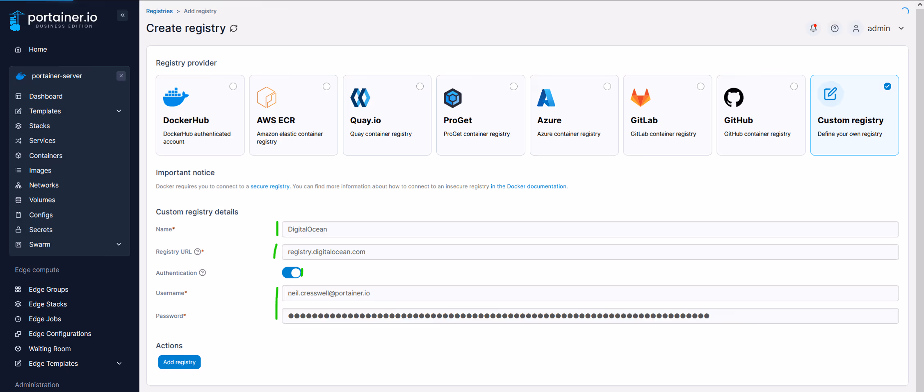Expand the Swarm submenu chevron
The width and height of the screenshot is (924, 392).
click(119, 245)
